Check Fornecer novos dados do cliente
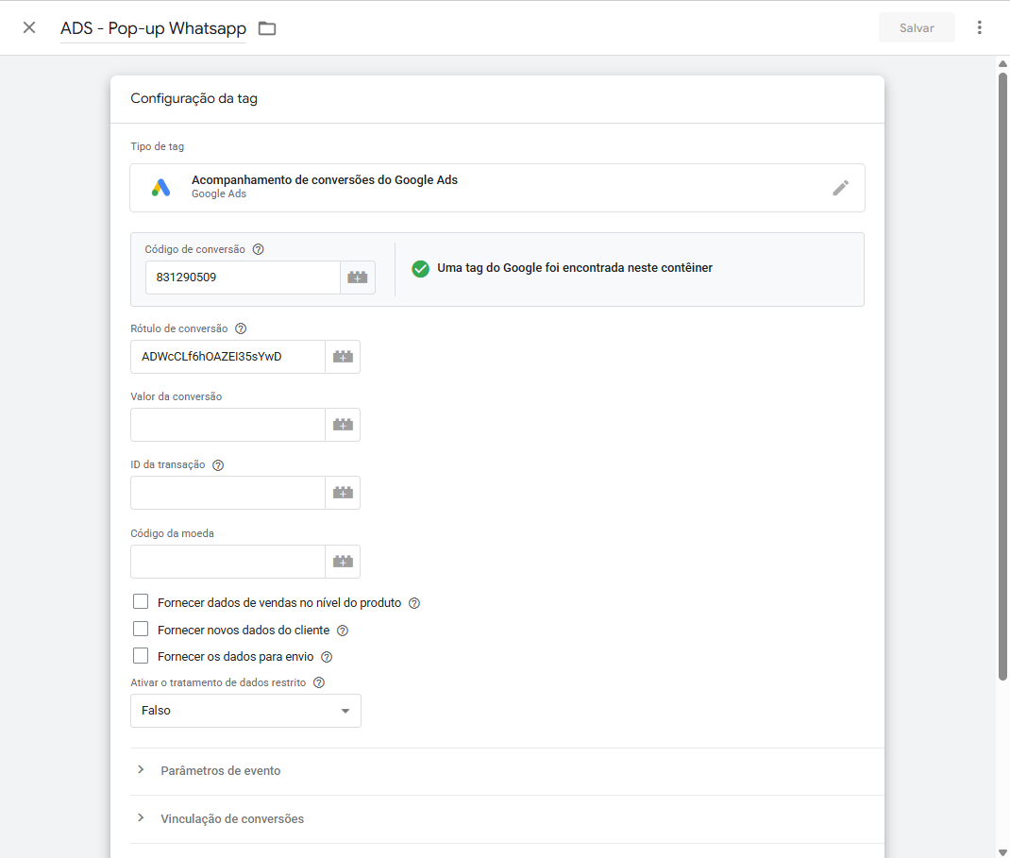 [x=141, y=630]
